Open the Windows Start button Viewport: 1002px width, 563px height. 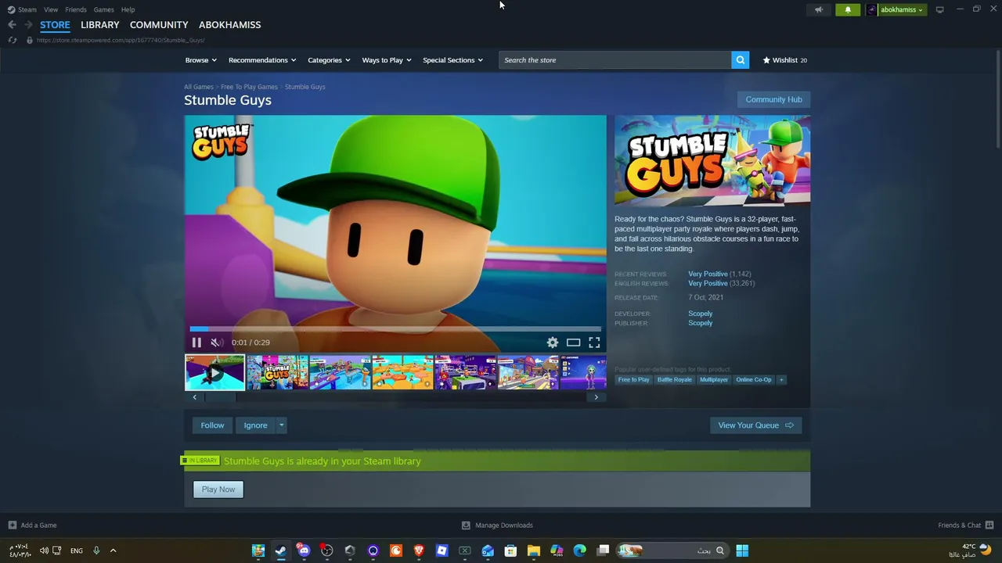742,550
